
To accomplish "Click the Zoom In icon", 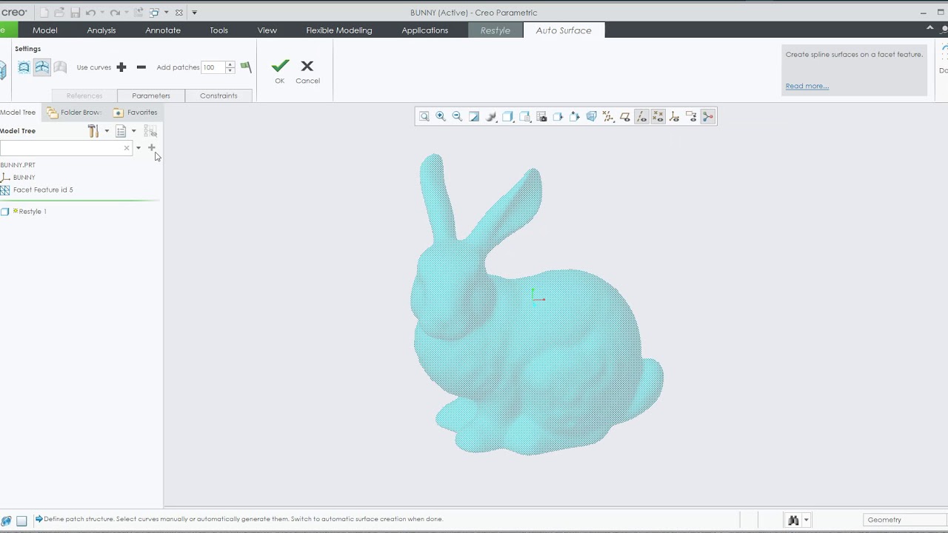I will [441, 117].
